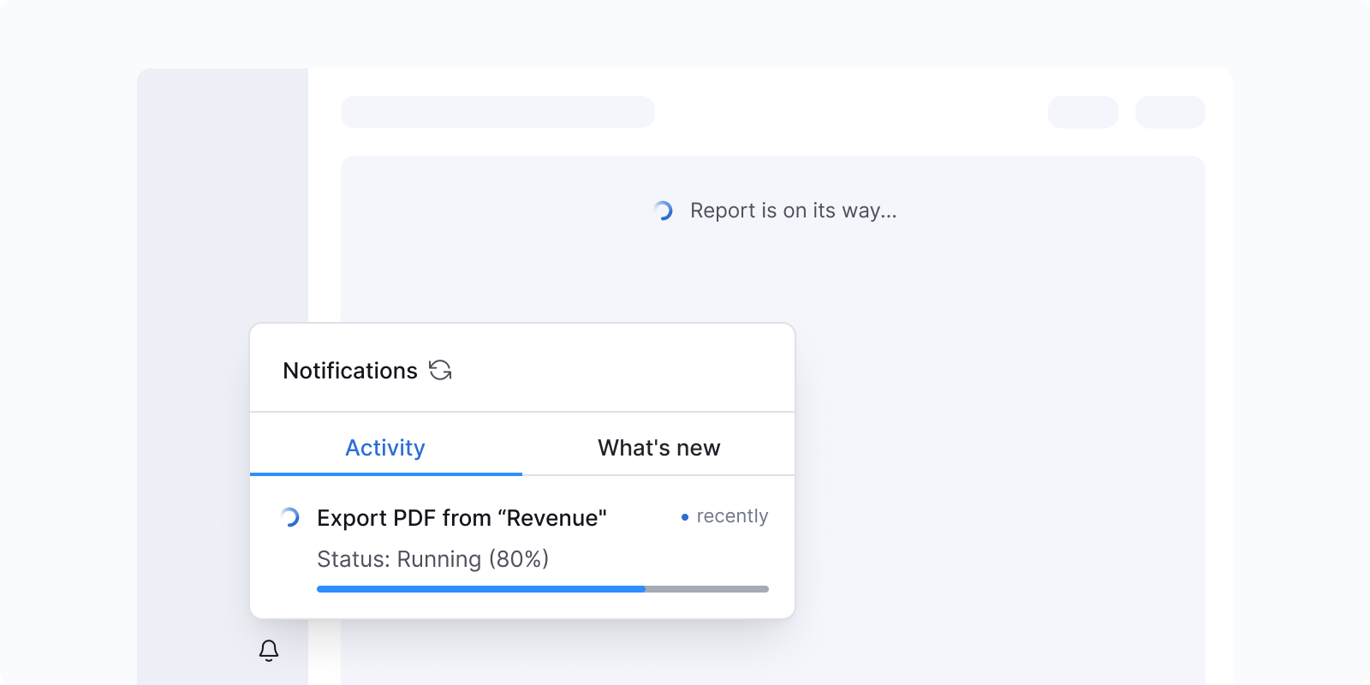Screen dimensions: 1370x685
Task: Click the spinner by "Report is on its way"
Action: click(664, 211)
